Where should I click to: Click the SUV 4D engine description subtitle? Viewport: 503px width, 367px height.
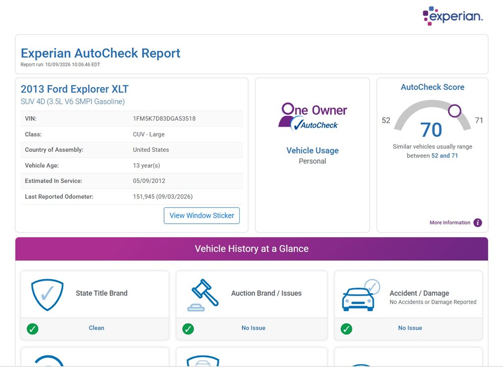pos(73,102)
